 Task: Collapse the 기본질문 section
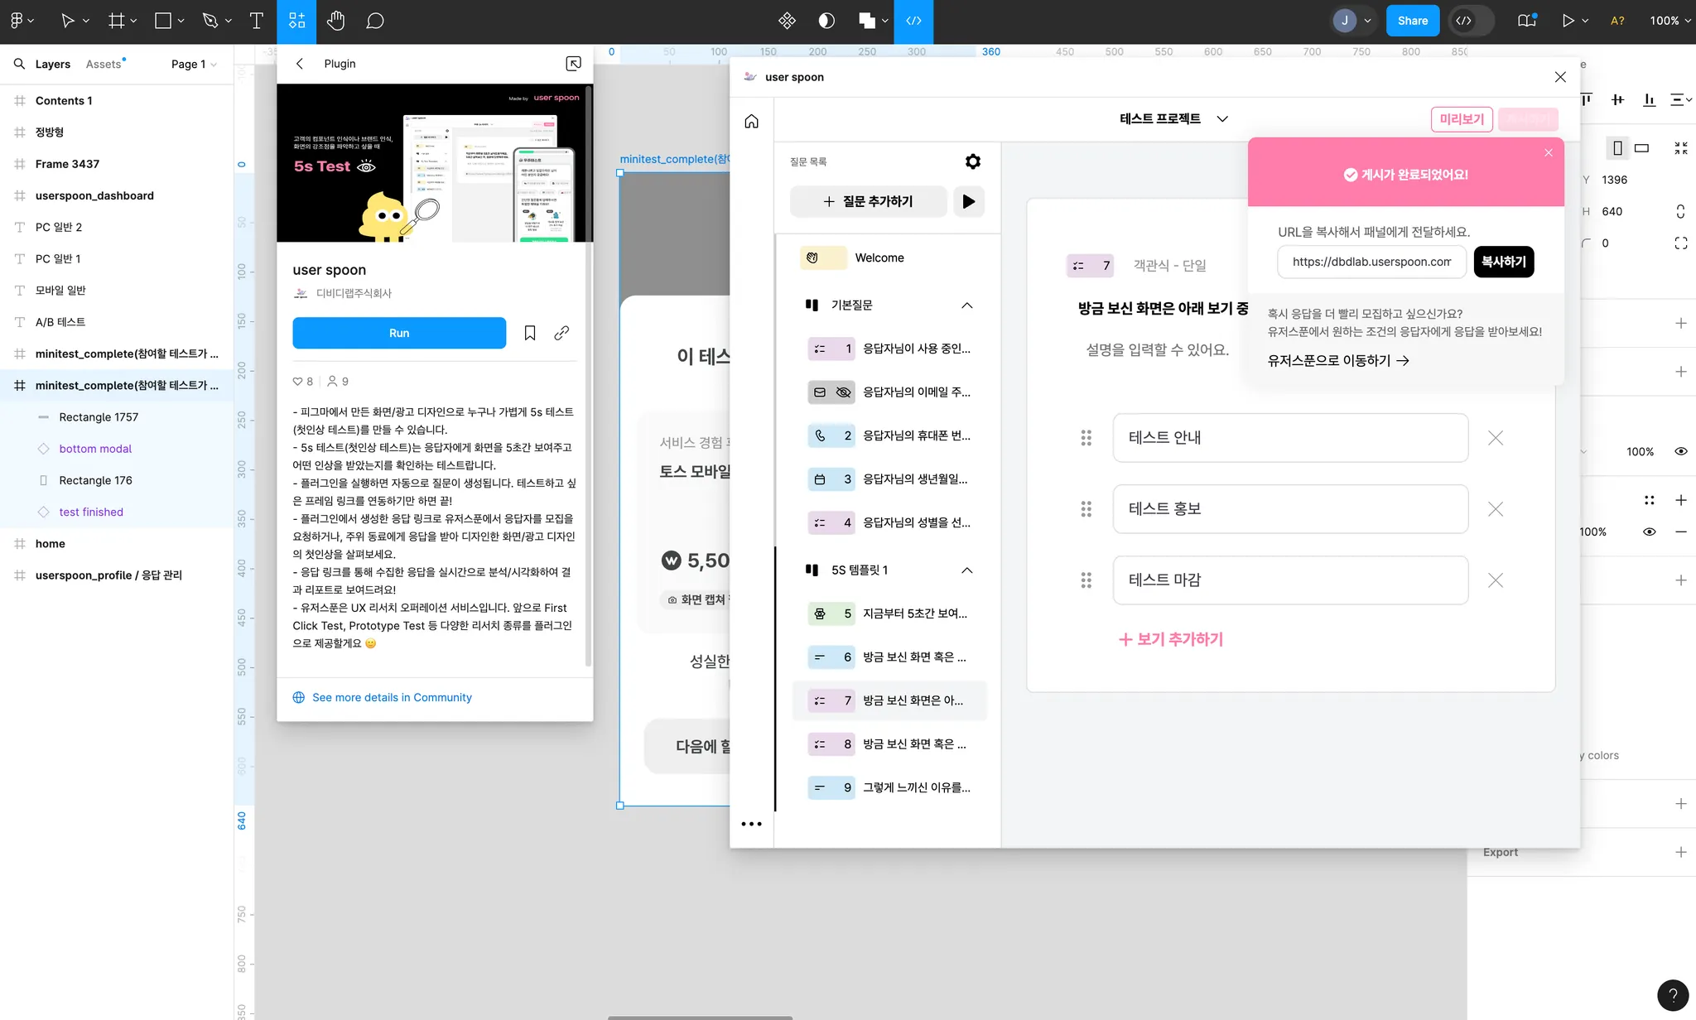point(966,306)
